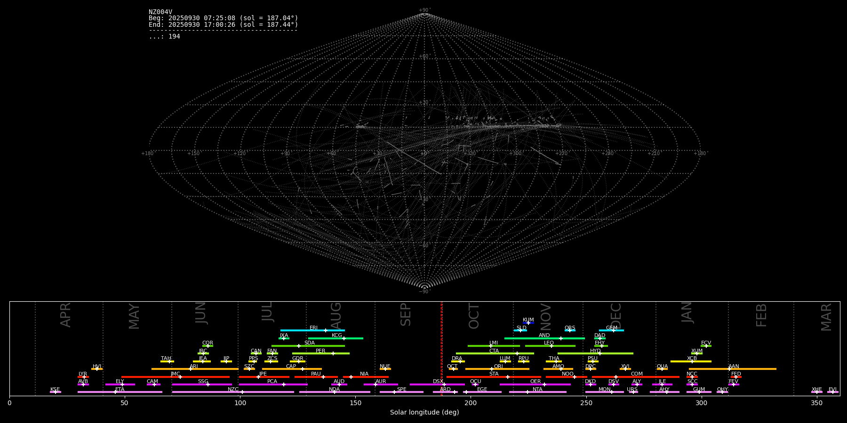Select the SPE activity bar
The height and width of the screenshot is (423, 847).
401,392
